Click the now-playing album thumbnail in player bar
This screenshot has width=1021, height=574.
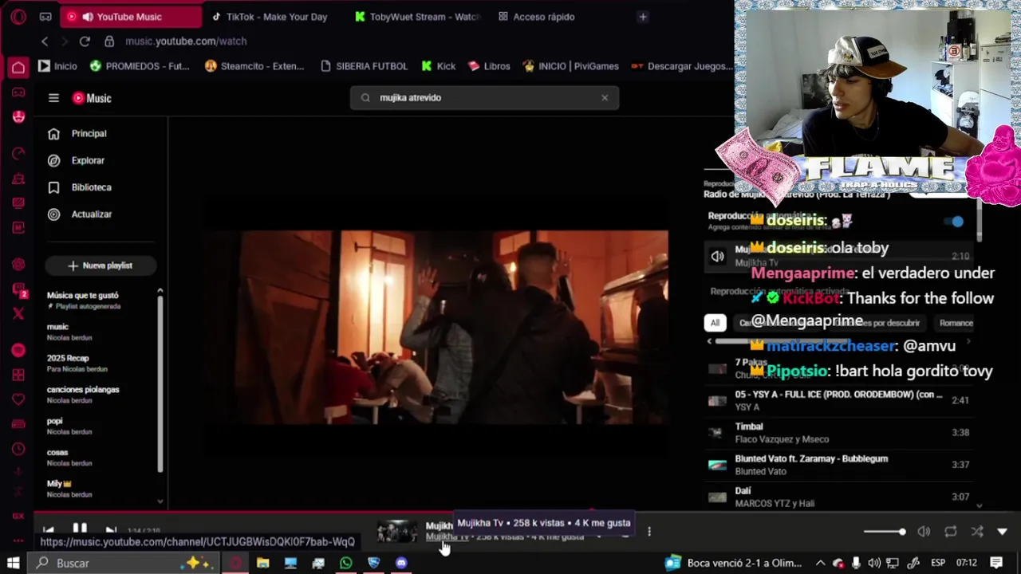coord(397,532)
